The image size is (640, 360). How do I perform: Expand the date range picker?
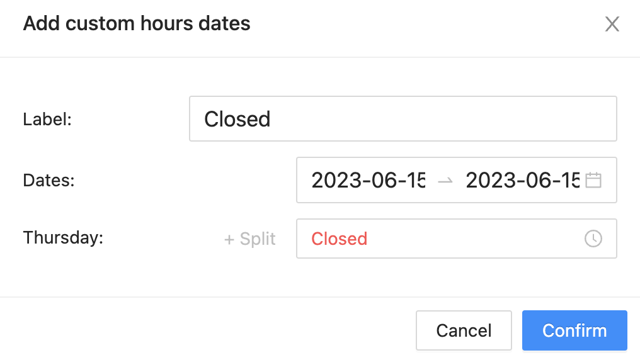coord(456,180)
